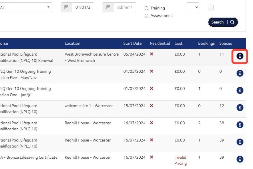Open info for West Bromwich Leisure Centre course
The image size is (253, 169).
(x=240, y=56)
